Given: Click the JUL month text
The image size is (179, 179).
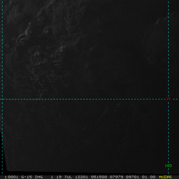Looking at the screenshot, I should [68, 177].
